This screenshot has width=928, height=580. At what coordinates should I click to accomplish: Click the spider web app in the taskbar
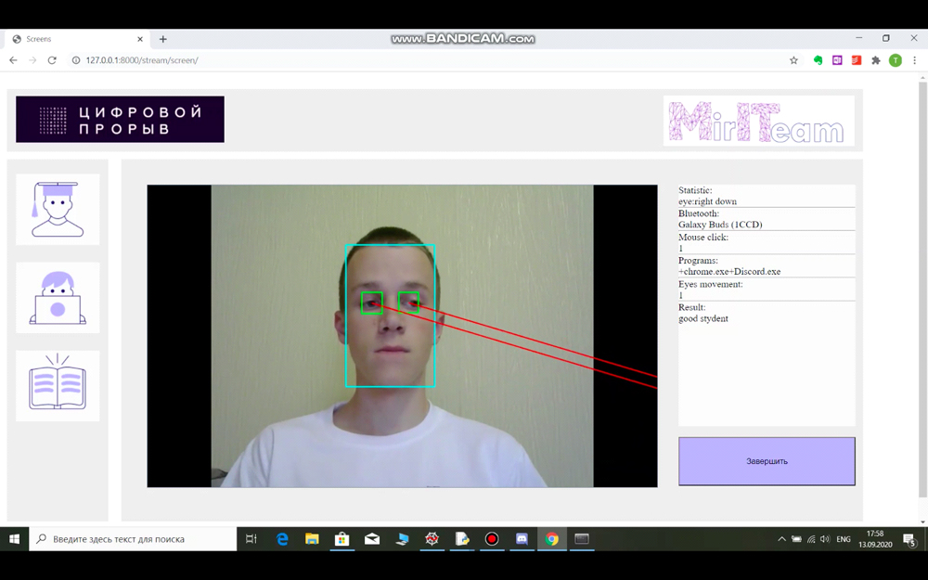click(432, 539)
